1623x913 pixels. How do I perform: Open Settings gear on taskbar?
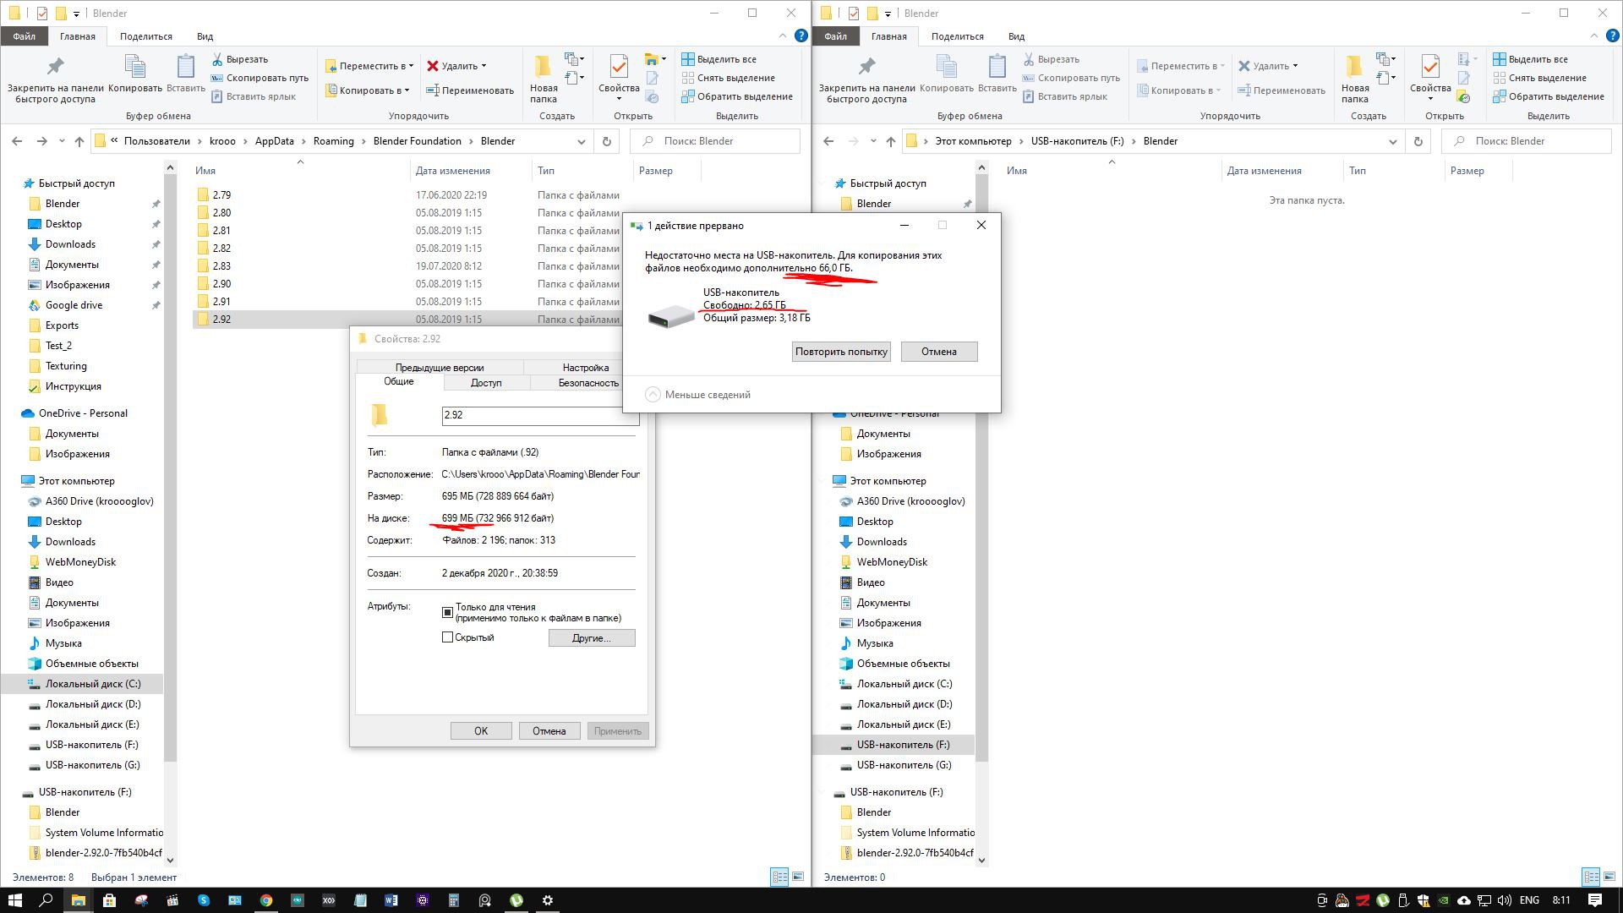click(x=547, y=900)
